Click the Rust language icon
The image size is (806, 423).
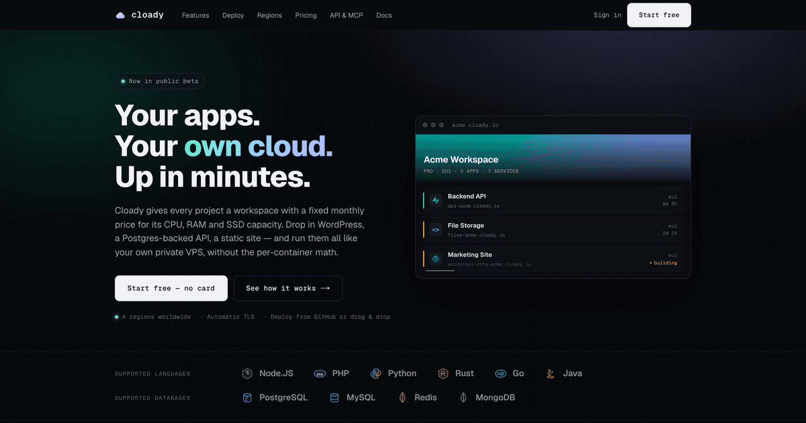(443, 373)
